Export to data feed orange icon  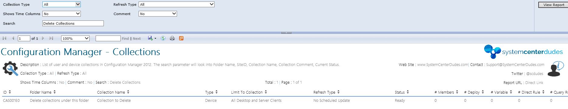(181, 38)
